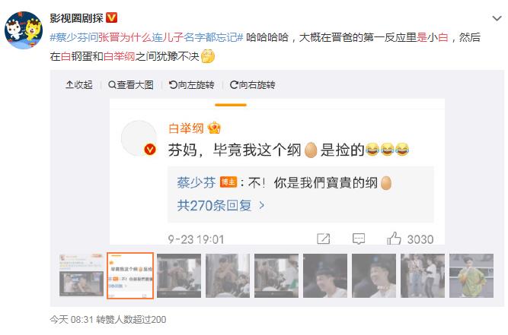508x335 pixels.
Task: Select the third thumbnail photo
Action: pos(179,275)
